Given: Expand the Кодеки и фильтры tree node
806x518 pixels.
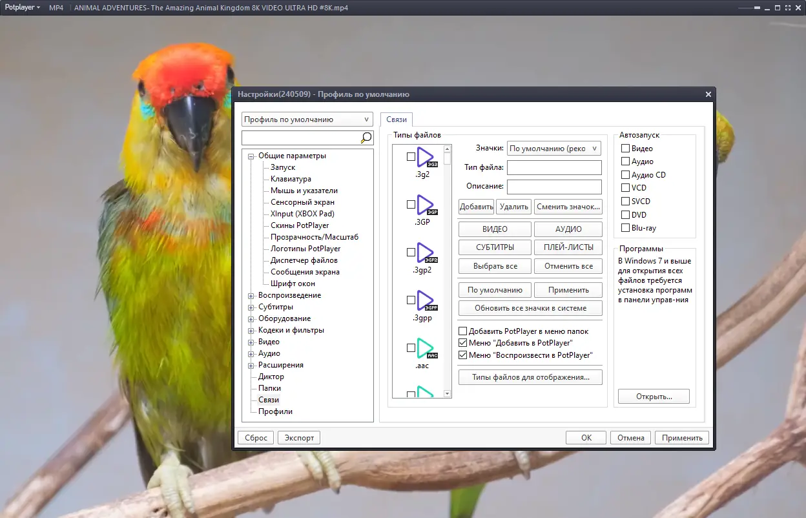Looking at the screenshot, I should [x=251, y=330].
